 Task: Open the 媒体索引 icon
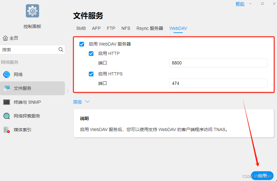(7, 130)
